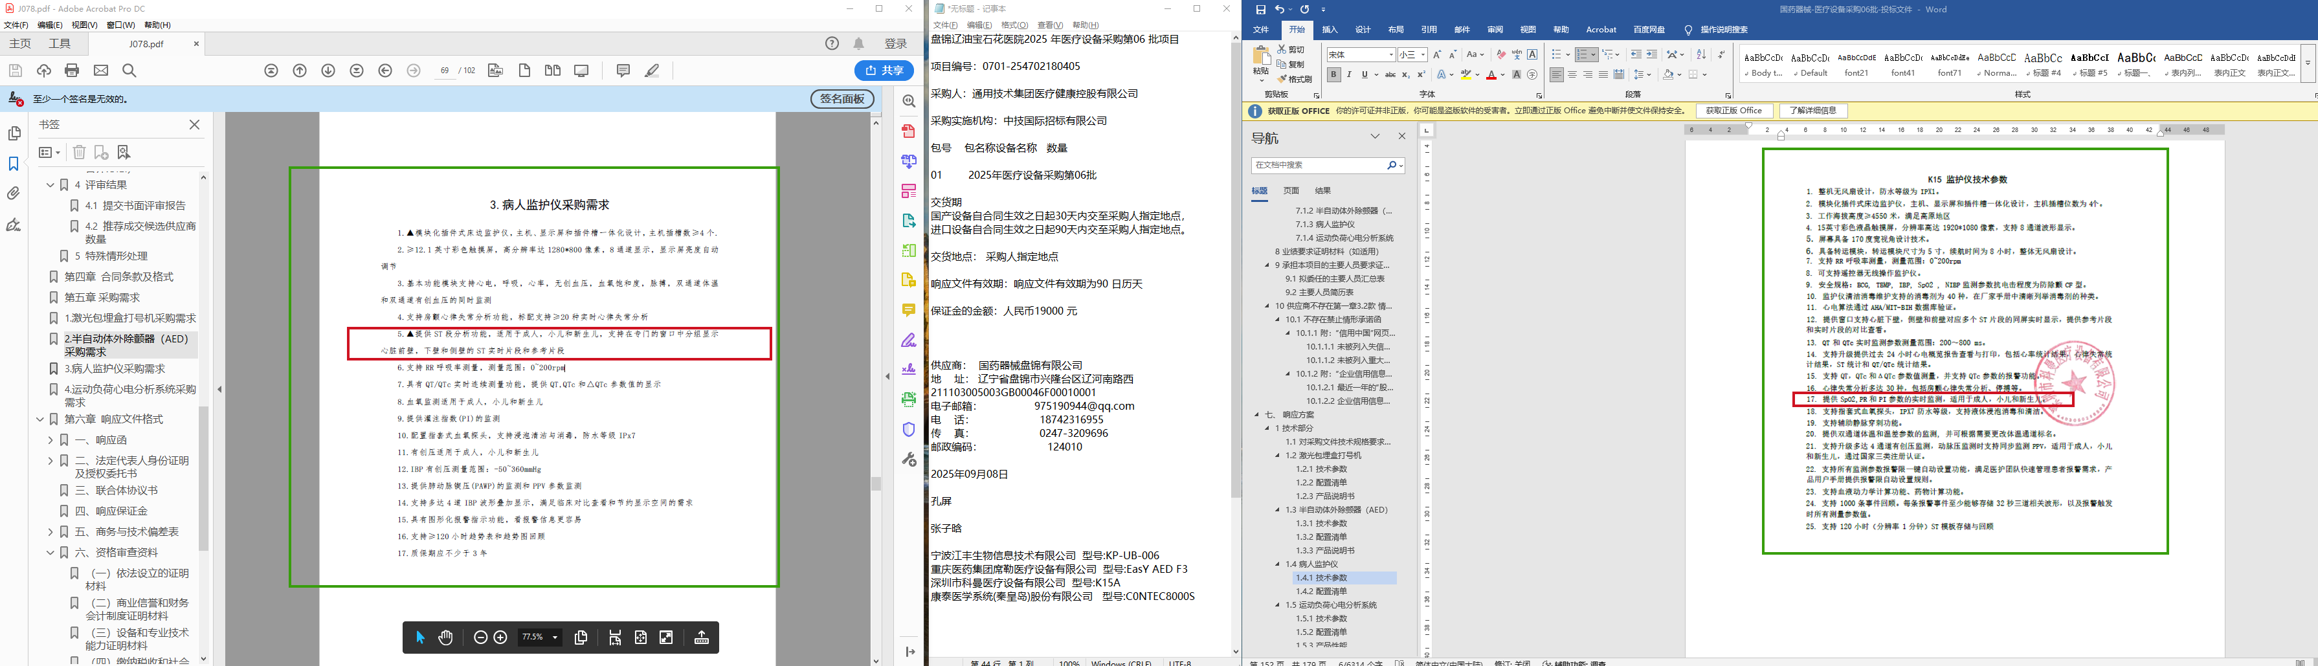The width and height of the screenshot is (2318, 666).
Task: Open the Attachments panel in Acrobat
Action: tap(14, 194)
